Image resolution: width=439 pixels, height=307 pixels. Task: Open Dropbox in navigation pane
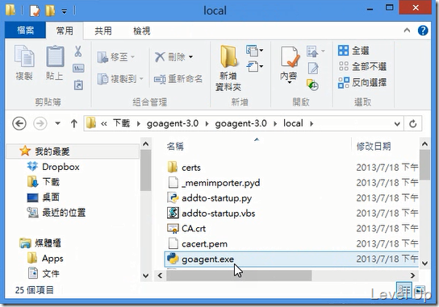[x=53, y=167]
